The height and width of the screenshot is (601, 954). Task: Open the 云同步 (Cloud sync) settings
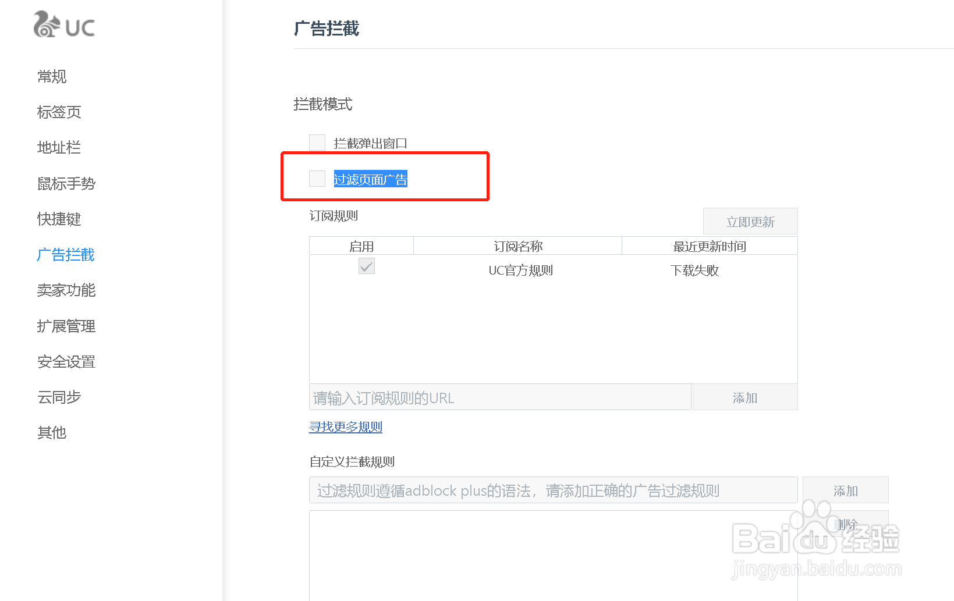coord(59,397)
